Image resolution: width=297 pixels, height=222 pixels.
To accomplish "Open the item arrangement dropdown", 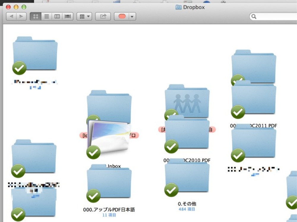I will 84,16.
